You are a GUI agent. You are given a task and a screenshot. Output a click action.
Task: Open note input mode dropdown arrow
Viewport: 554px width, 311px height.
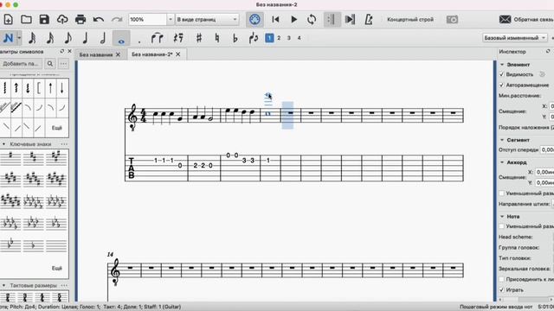tap(19, 38)
